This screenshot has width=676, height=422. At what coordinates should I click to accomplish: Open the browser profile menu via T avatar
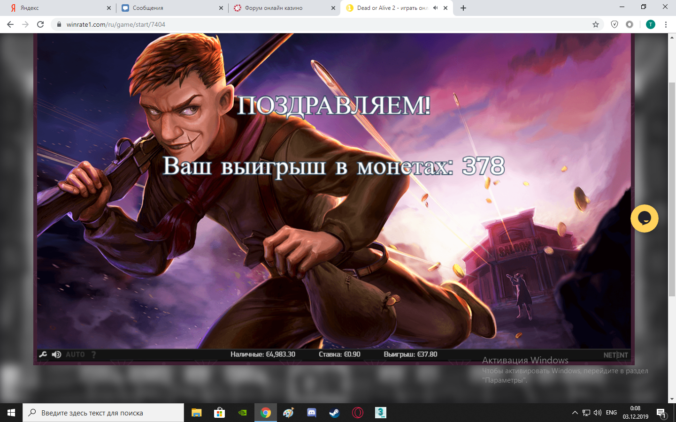pos(650,24)
